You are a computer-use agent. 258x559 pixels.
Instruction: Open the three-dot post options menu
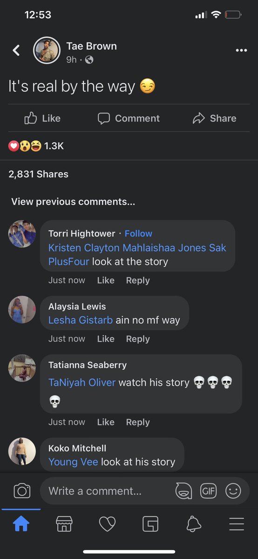[x=241, y=50]
